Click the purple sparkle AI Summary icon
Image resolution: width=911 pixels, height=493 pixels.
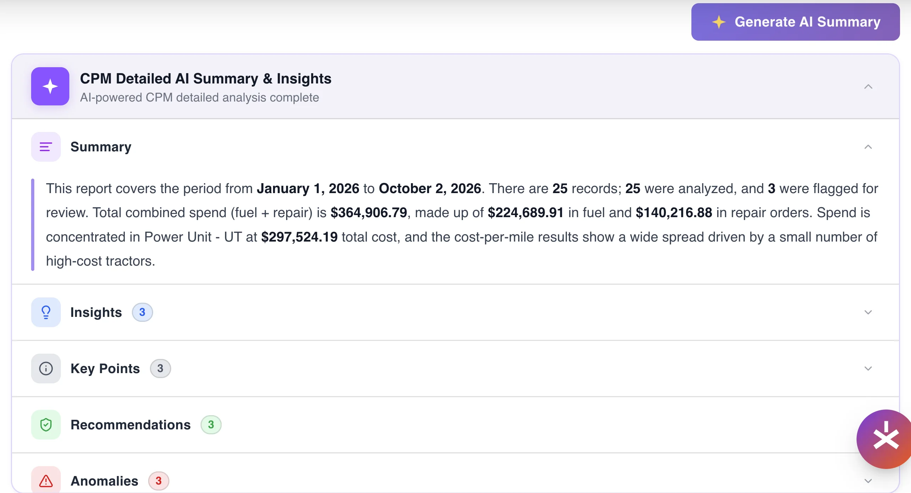coord(50,86)
